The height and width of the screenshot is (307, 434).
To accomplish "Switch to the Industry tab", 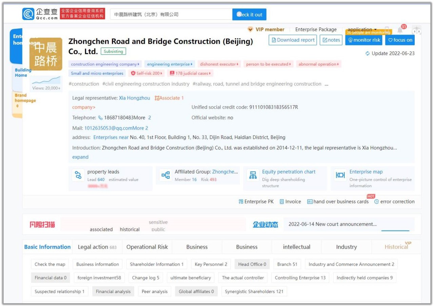I will click(347, 247).
